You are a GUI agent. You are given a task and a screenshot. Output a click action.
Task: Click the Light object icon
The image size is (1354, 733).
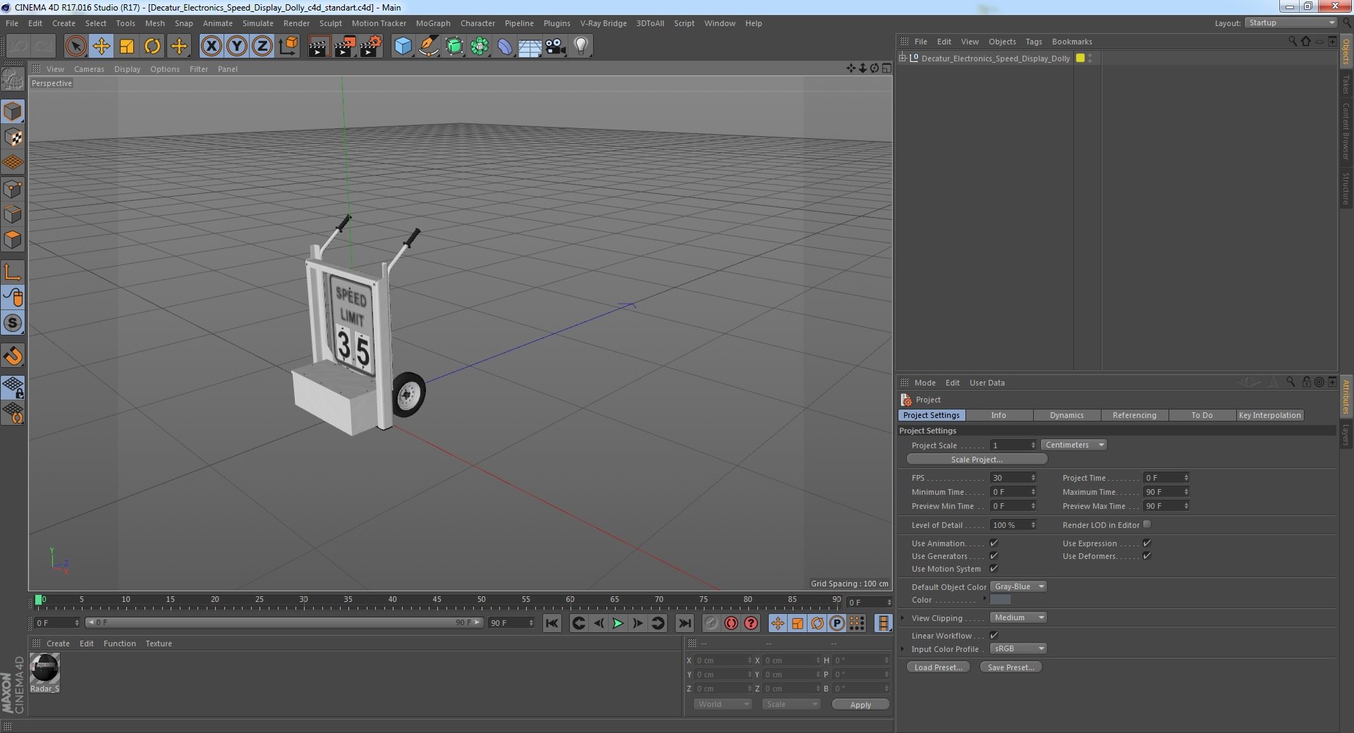click(580, 47)
